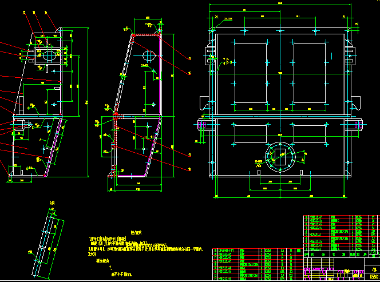This screenshot has width=380, height=282.
Task: Click the yellow technical requirements heading
Action: [x=136, y=233]
